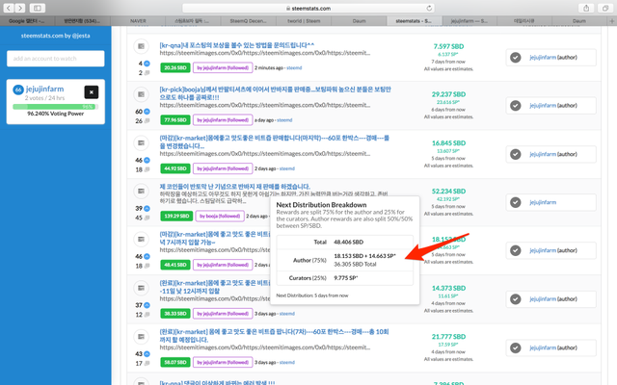
Task: Click post type icon of 14.373 SBD post
Action: point(142,288)
